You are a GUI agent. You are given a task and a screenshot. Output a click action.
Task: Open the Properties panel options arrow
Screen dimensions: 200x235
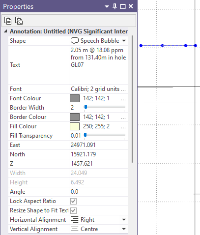tap(107, 6)
